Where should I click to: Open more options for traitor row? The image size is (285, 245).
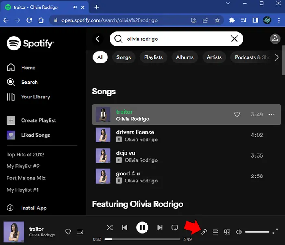pos(272,114)
